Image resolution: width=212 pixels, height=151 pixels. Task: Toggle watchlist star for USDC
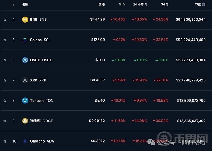click(x=5, y=60)
